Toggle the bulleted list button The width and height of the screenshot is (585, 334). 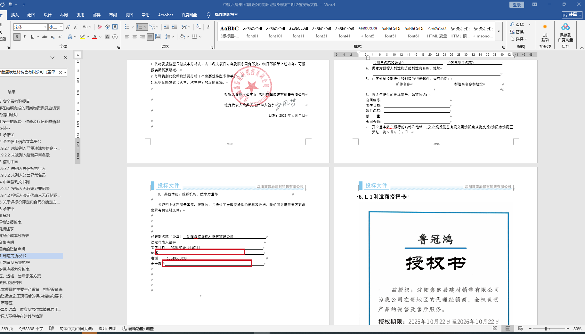pyautogui.click(x=127, y=27)
